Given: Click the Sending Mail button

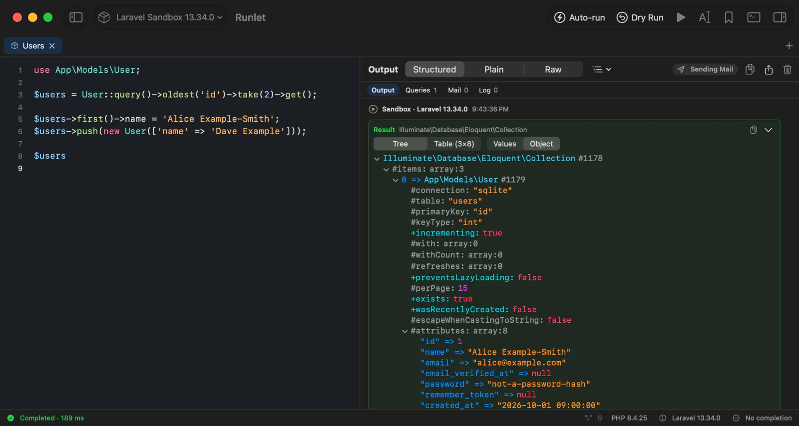Looking at the screenshot, I should (x=705, y=69).
